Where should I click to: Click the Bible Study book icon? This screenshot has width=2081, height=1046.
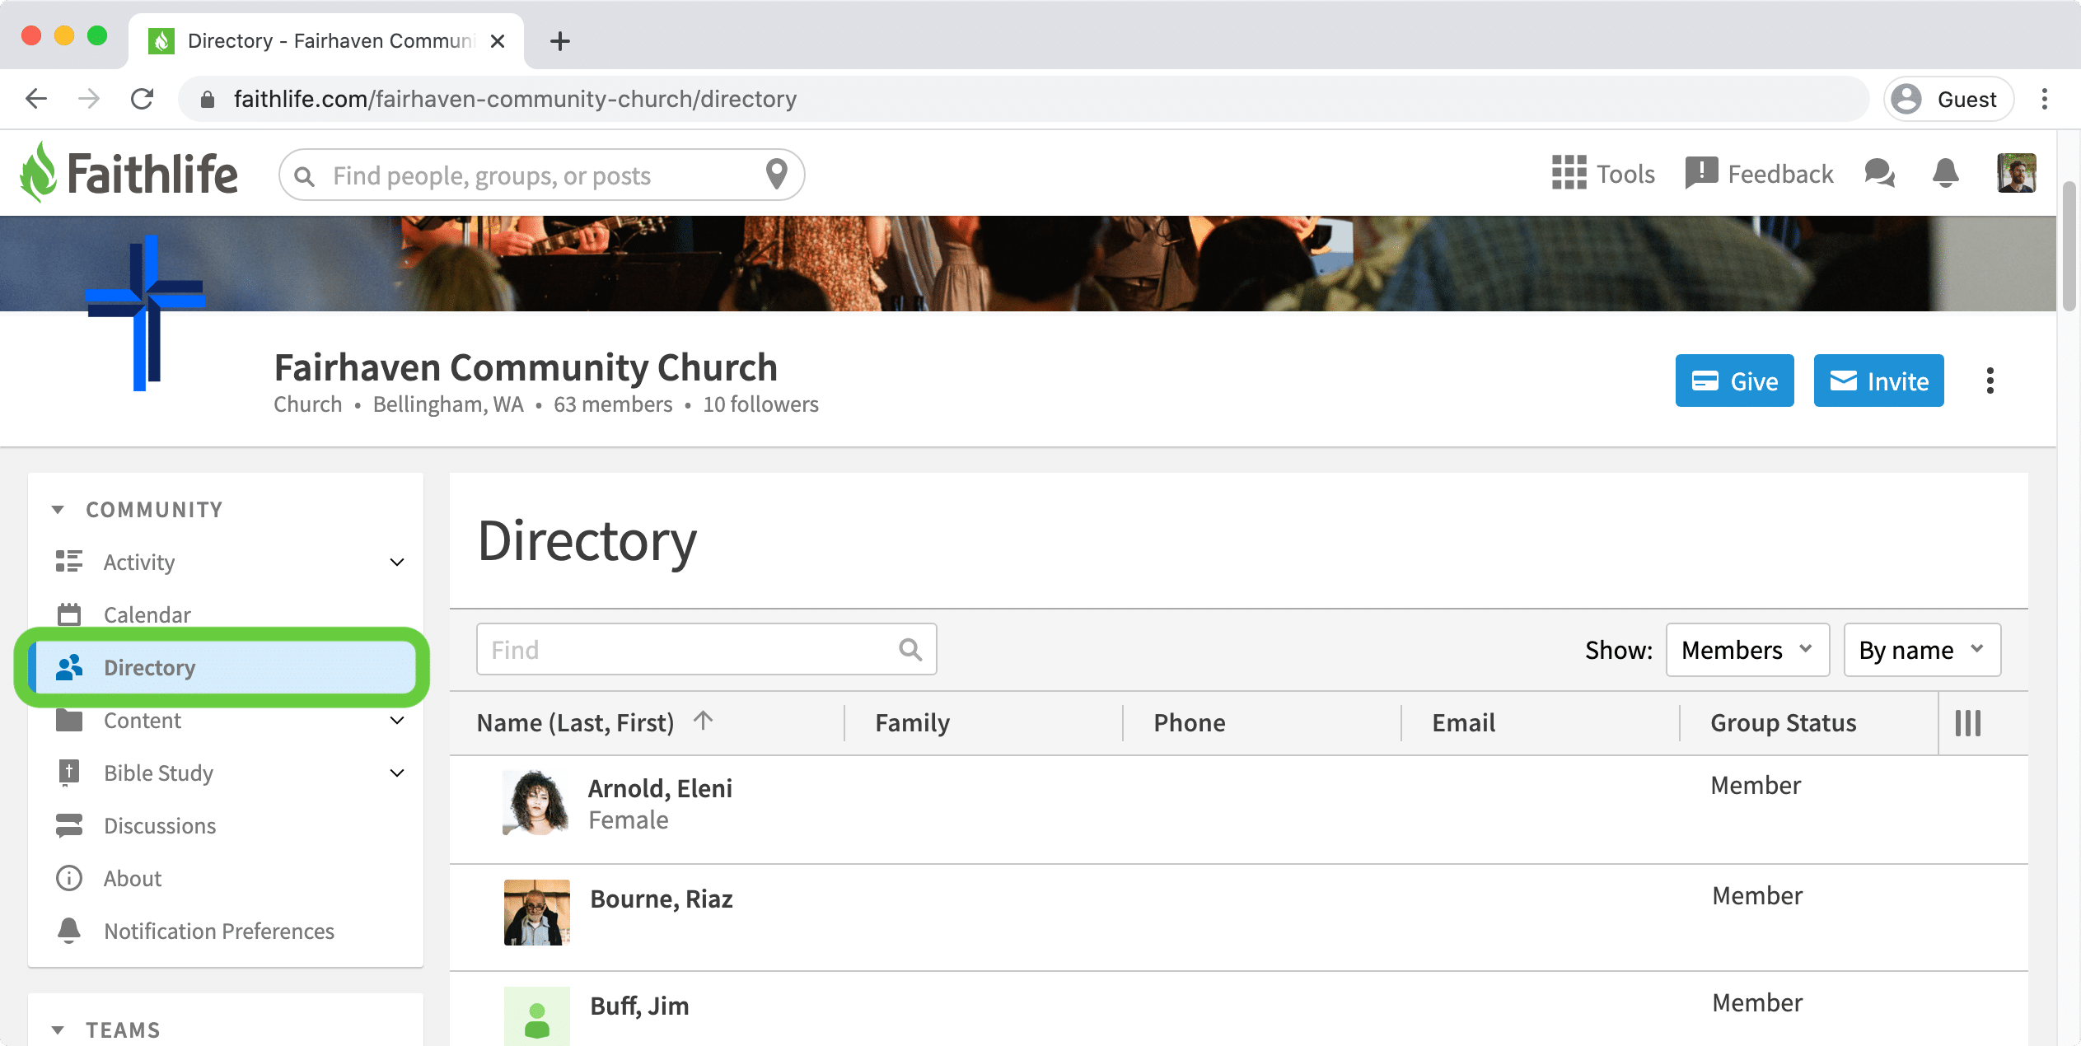(x=69, y=773)
